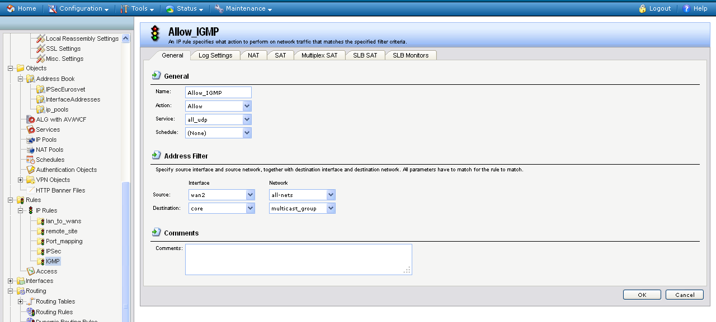Open the Configuration menu
This screenshot has width=716, height=322.
[x=78, y=8]
